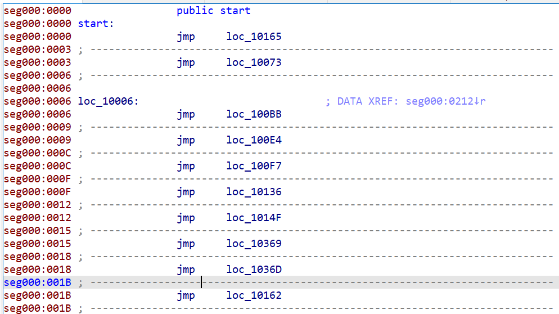Click the 'start:' label
Viewport: 559px width, 314px height.
[96, 24]
